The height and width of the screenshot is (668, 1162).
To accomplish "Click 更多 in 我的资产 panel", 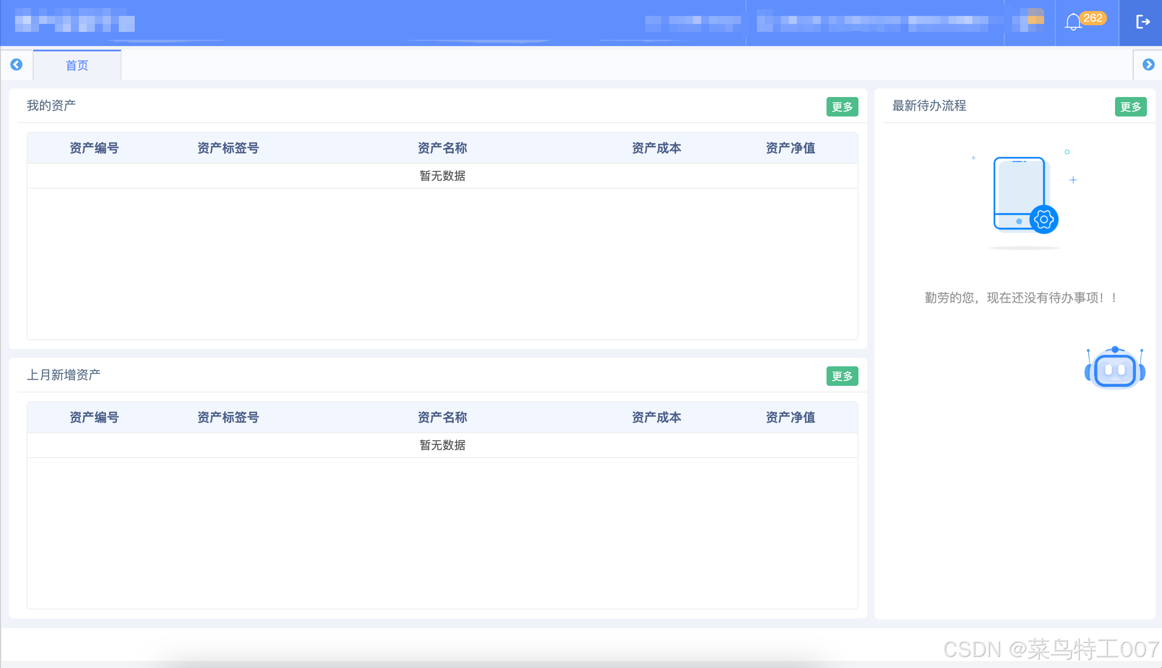I will click(x=842, y=107).
